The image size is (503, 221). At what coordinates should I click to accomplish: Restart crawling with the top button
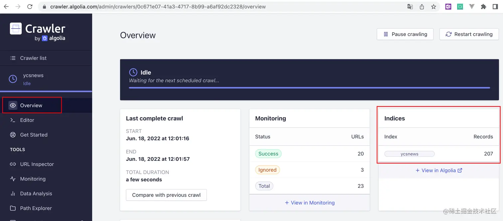coord(469,34)
